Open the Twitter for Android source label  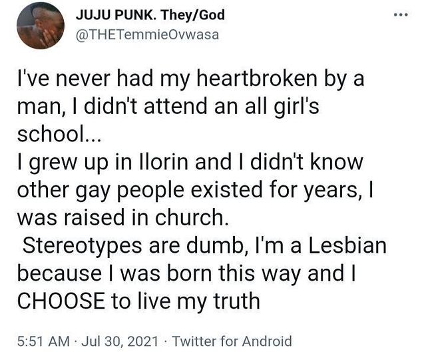(232, 341)
